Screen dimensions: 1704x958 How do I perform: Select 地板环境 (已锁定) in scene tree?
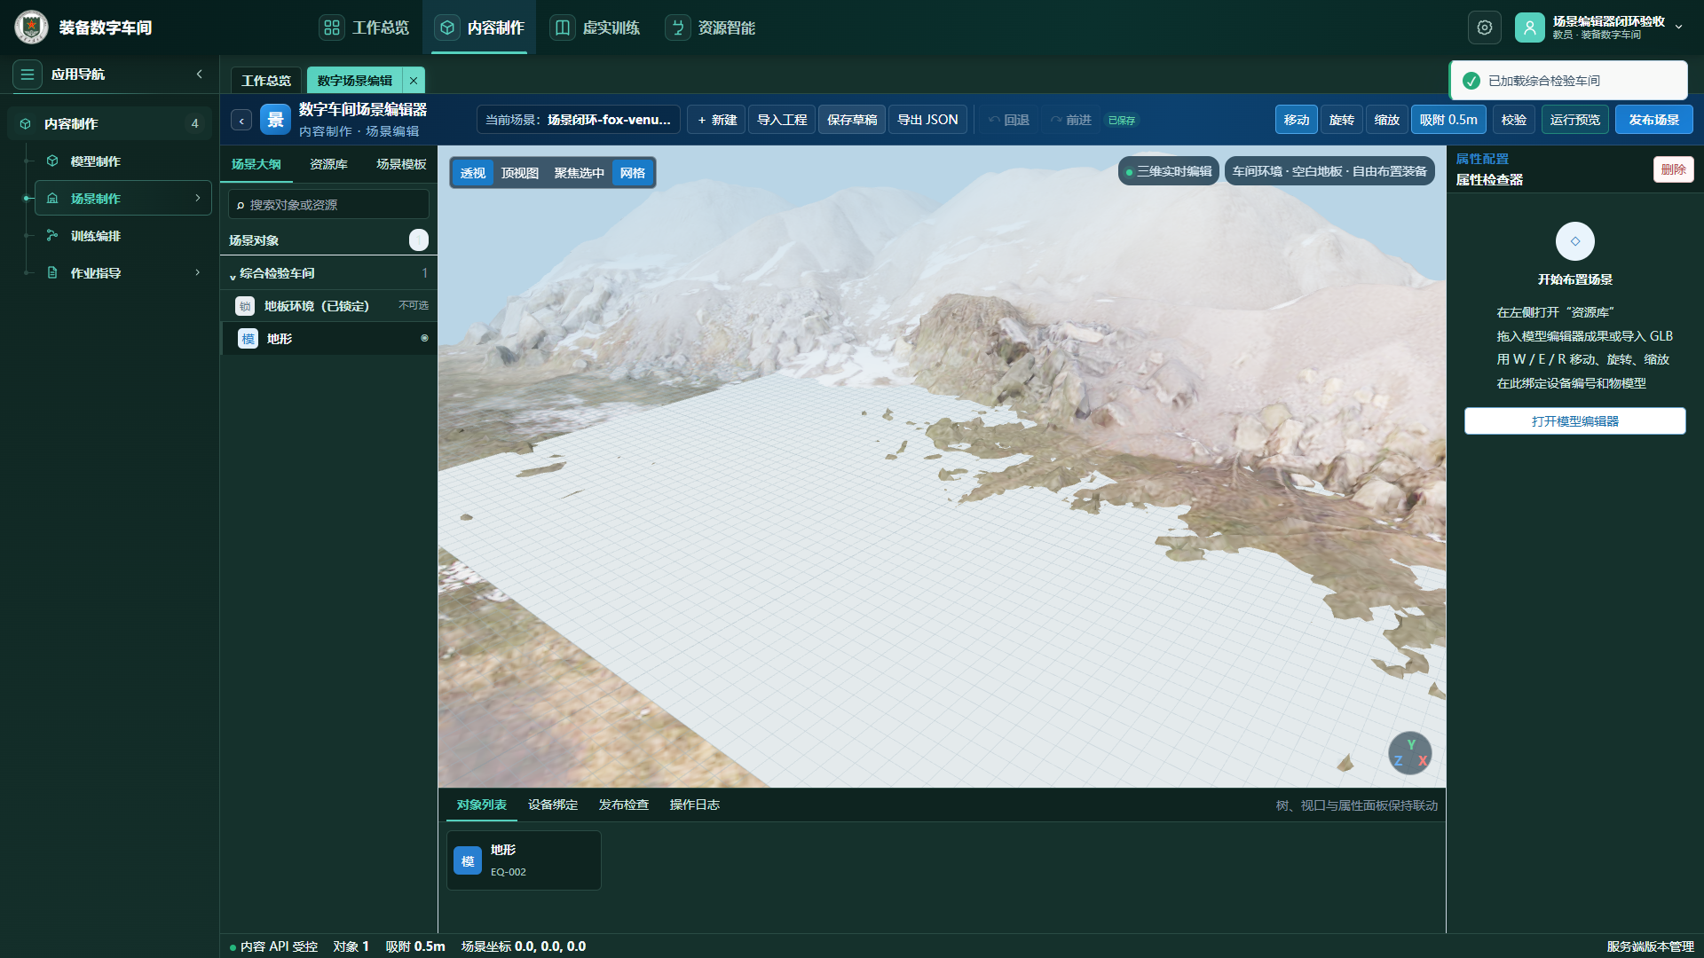[x=328, y=306]
